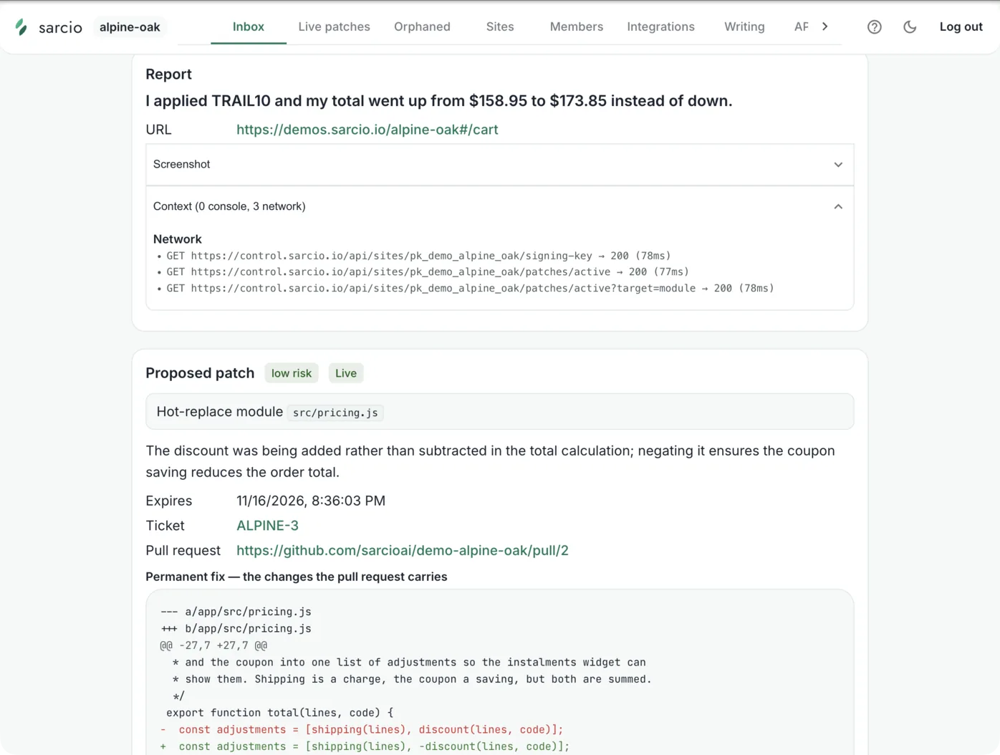The height and width of the screenshot is (755, 1000).
Task: Select the src/pricing.js module chip
Action: [x=335, y=413]
